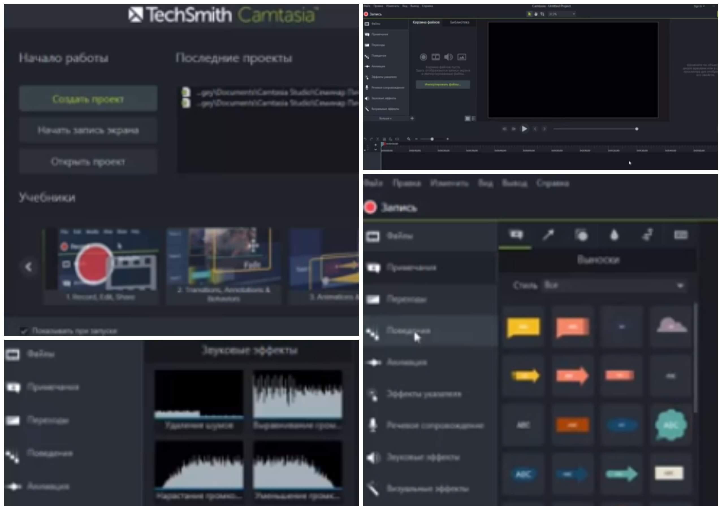Click the timeline playhead marker

coord(383,144)
